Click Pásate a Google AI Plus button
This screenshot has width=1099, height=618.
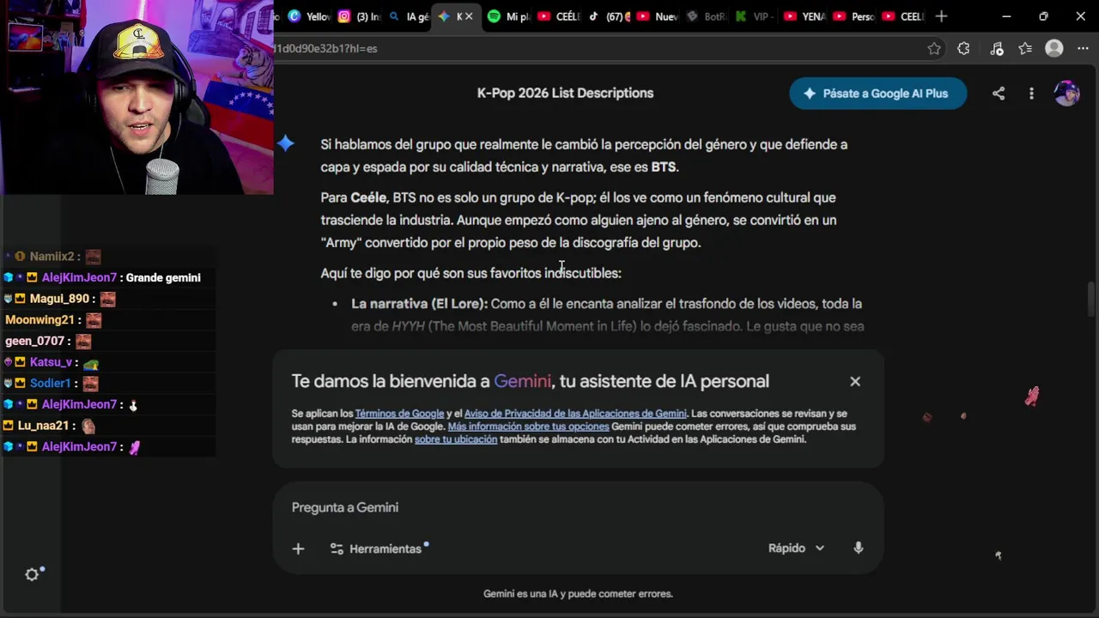(x=877, y=94)
